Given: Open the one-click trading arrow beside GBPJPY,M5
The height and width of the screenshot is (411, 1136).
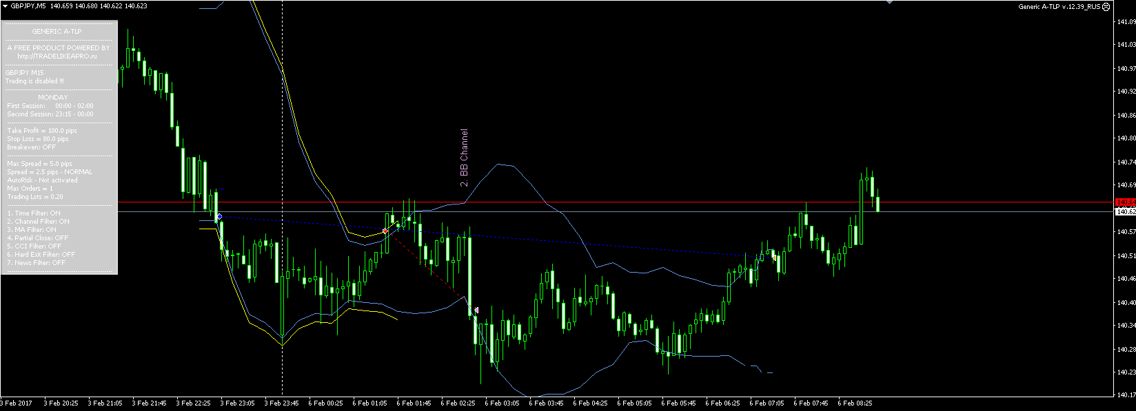Looking at the screenshot, I should click(x=6, y=6).
